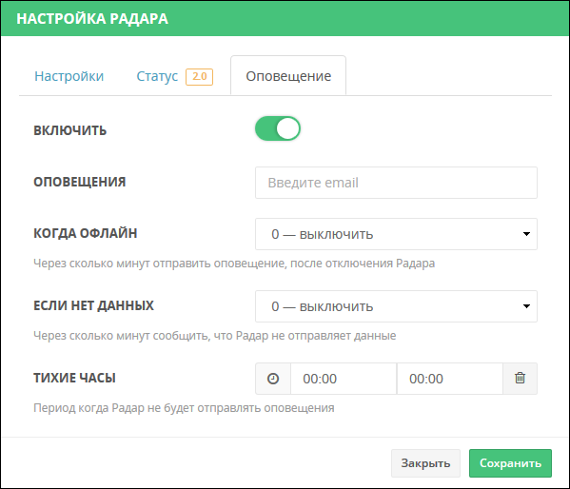Viewport: 570px width, 489px height.
Task: Switch to the Статус tab
Action: click(157, 76)
